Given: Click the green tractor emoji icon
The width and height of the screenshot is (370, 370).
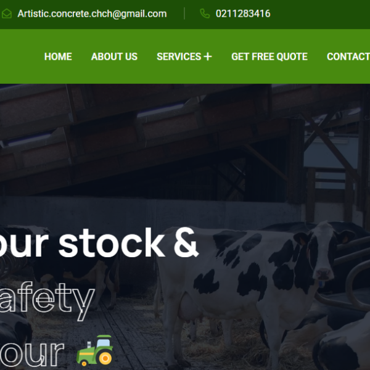Looking at the screenshot, I should 95,350.
